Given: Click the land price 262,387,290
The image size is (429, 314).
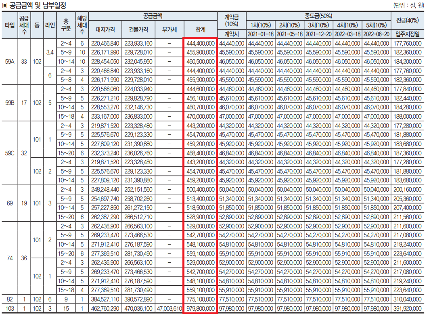Looking at the screenshot, I should point(105,217).
